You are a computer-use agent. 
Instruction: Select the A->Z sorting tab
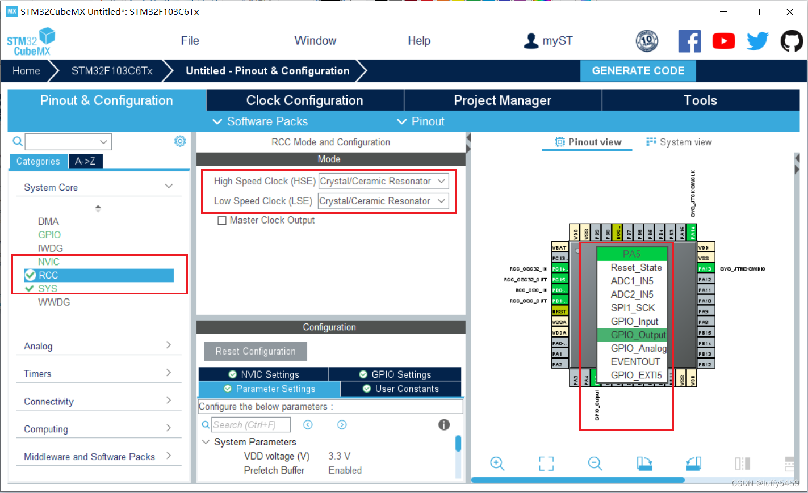tap(85, 161)
